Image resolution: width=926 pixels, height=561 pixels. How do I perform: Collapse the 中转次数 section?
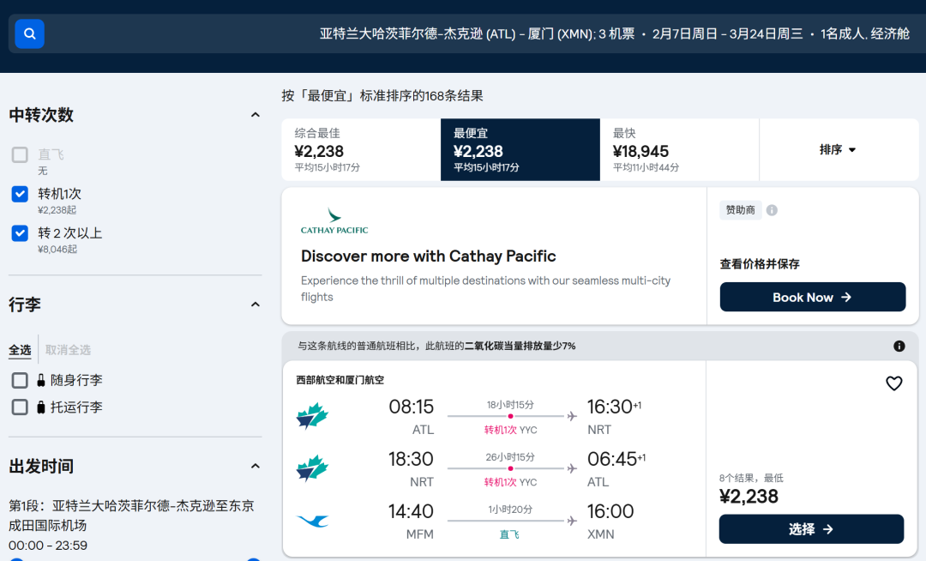point(256,115)
